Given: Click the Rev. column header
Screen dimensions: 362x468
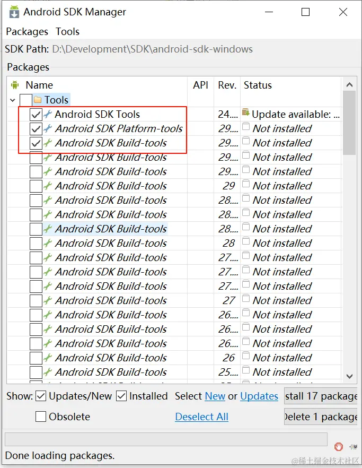Looking at the screenshot, I should coord(227,85).
